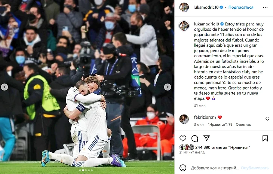Open lukamodric10 profile from header username
273x174 pixels.
[206, 7]
